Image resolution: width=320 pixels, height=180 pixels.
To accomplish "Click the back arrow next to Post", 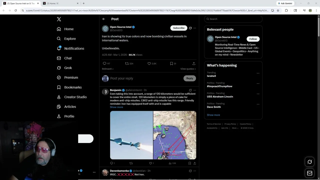I will [x=104, y=19].
